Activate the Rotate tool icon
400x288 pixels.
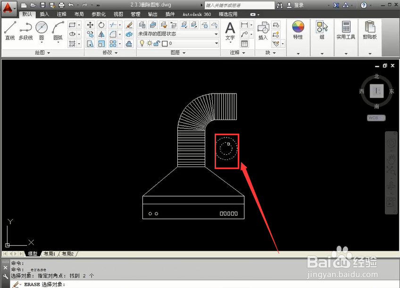(101, 25)
